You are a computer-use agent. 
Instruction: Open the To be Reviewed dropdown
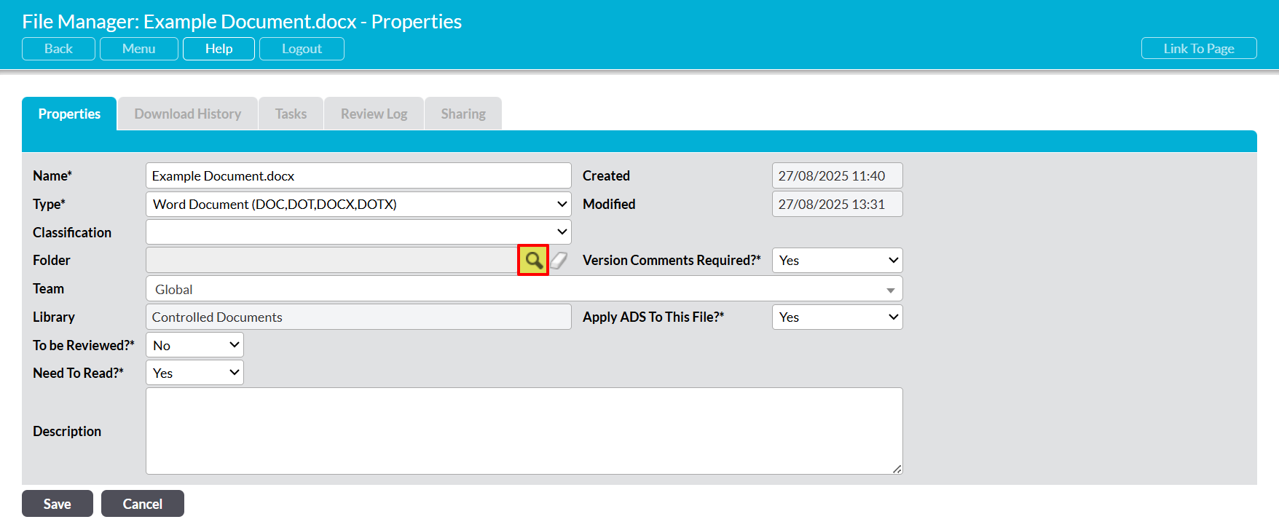click(x=194, y=345)
